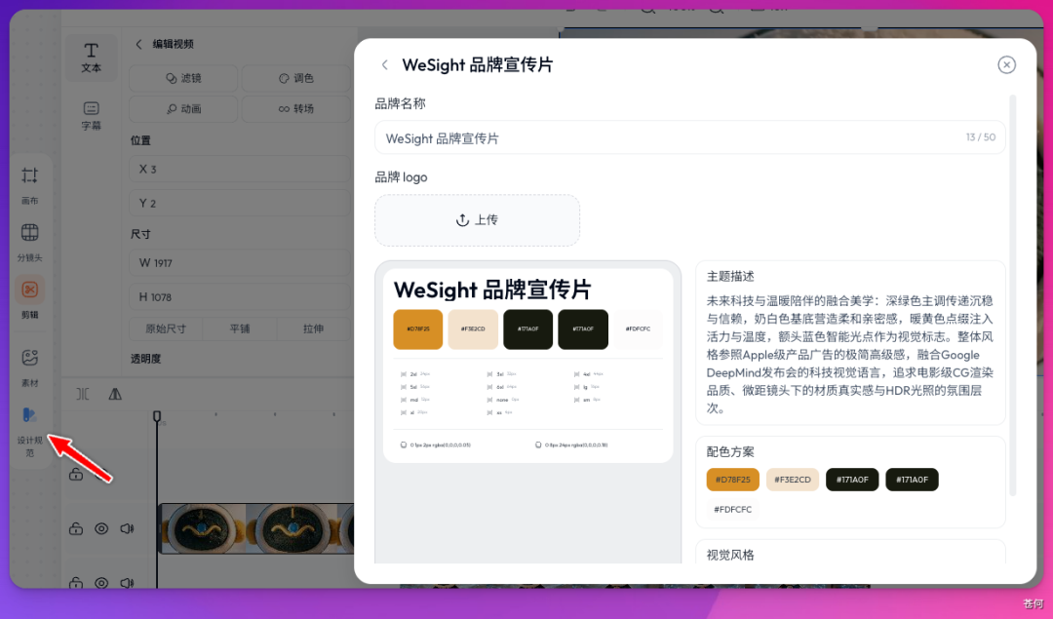The image size is (1053, 619).
Task: Pick #D78F25 chip in 配色方案
Action: (732, 480)
